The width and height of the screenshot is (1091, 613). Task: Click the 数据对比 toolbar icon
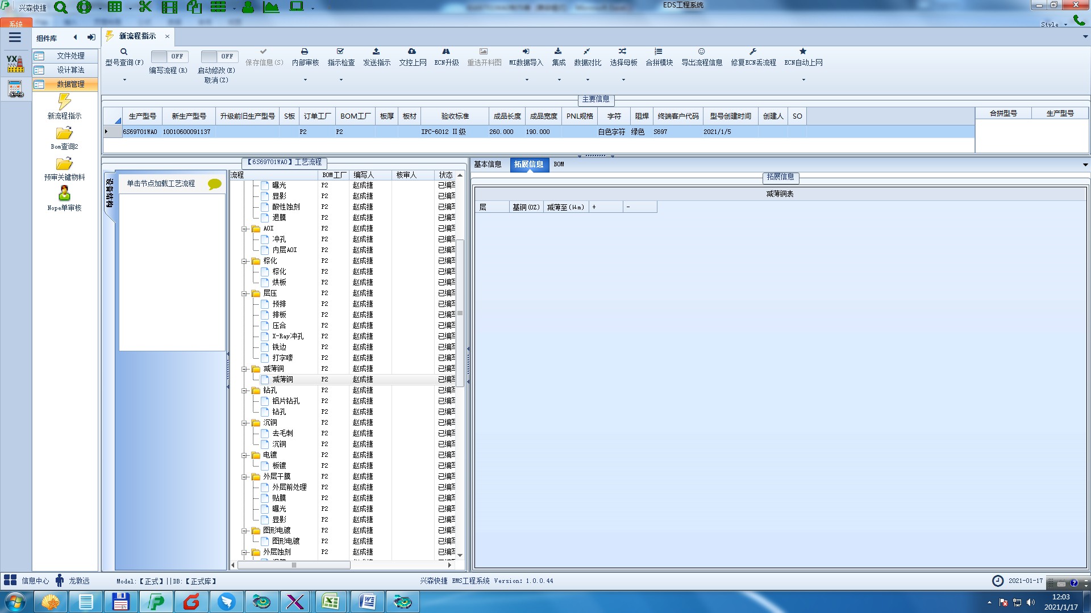[x=586, y=52]
